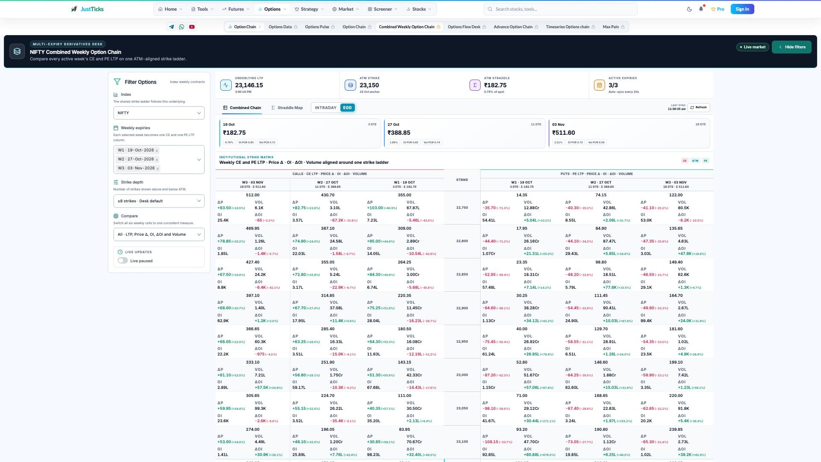Open the notifications bell

coord(701,9)
